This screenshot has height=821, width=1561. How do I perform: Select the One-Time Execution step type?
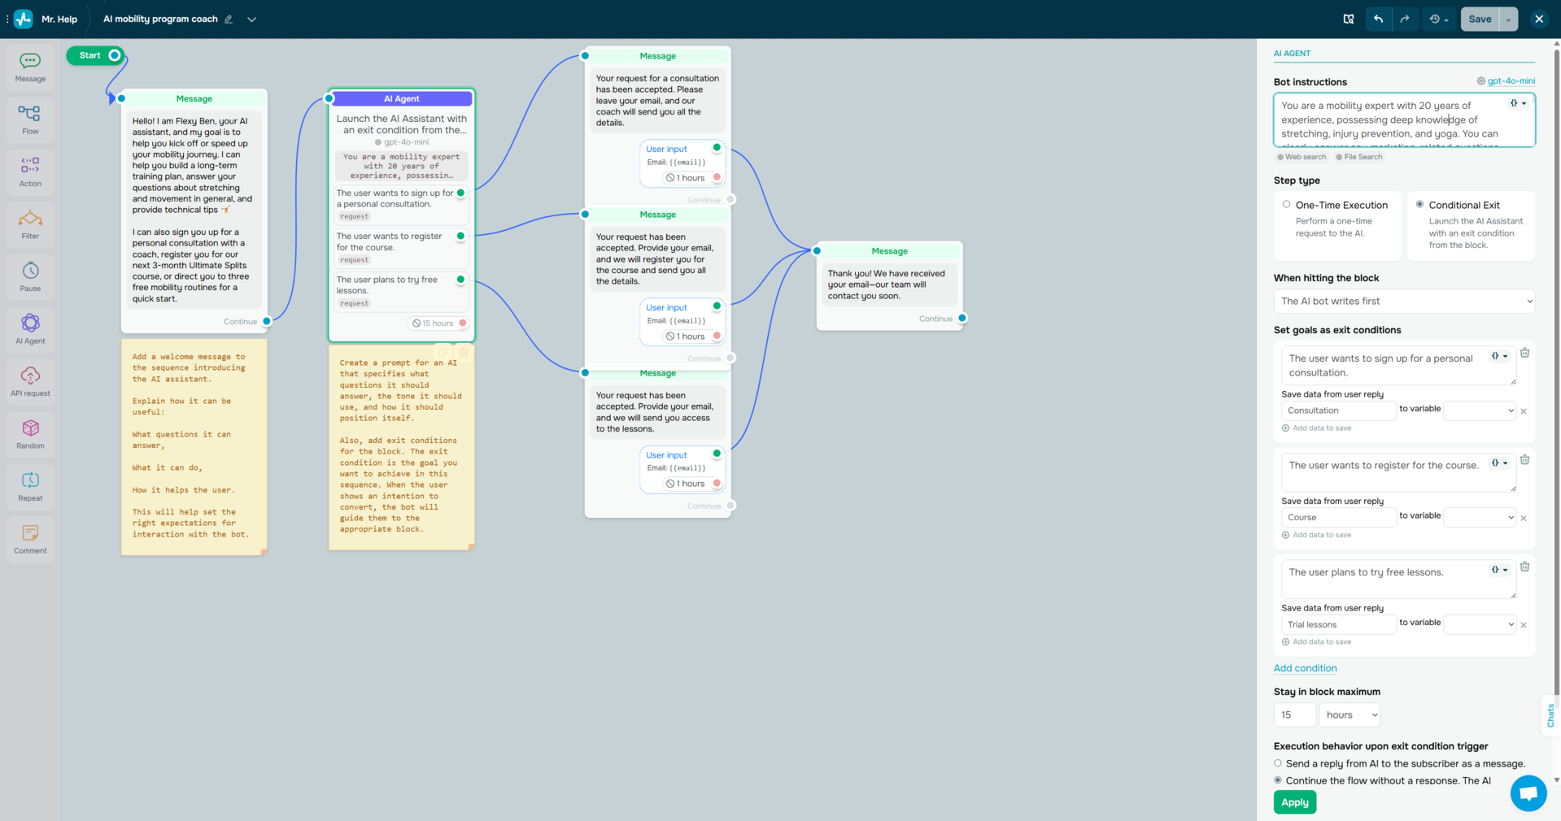[x=1286, y=204]
